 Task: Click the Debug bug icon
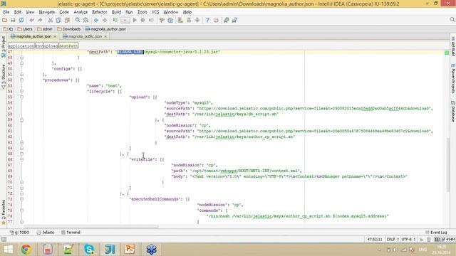click(142, 20)
